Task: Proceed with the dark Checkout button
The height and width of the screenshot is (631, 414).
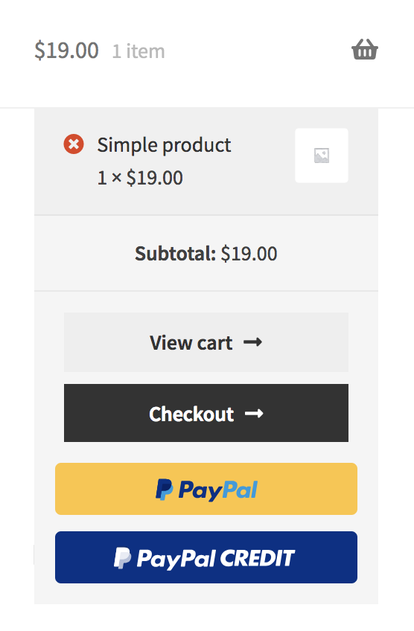Action: (x=206, y=413)
